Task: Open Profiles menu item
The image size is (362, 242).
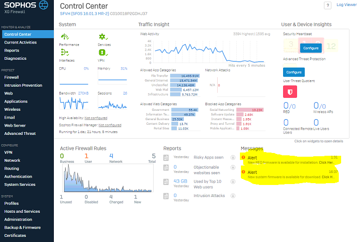Action: click(11, 203)
